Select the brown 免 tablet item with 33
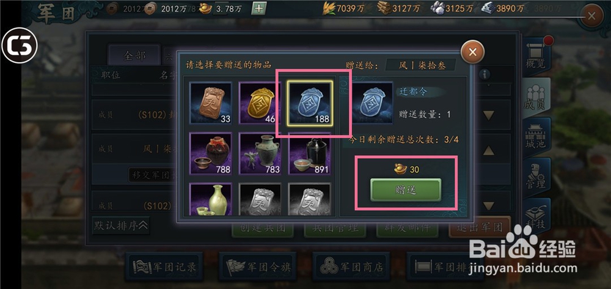 [210, 103]
